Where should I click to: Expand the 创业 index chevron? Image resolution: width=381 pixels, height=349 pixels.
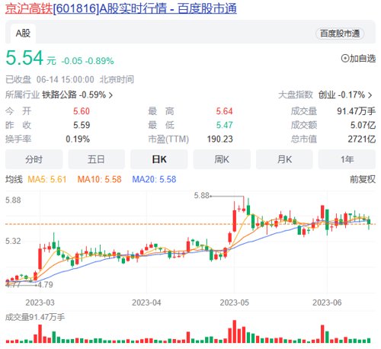coord(370,95)
